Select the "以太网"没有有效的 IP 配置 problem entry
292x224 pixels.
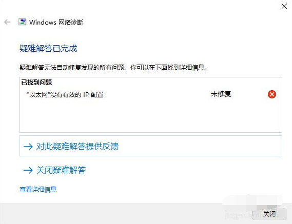[65, 94]
